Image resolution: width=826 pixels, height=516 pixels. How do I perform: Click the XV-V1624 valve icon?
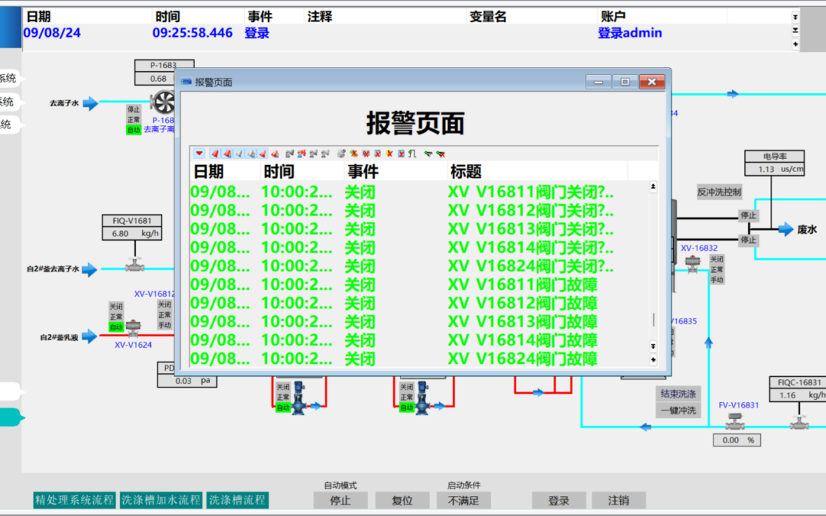133,329
